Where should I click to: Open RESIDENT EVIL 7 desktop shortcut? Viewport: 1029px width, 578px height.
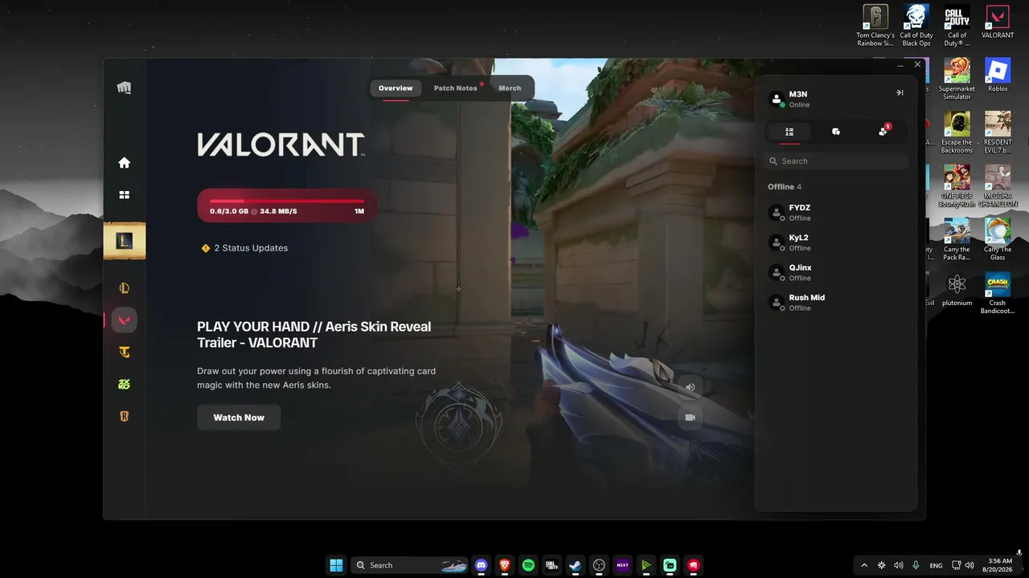[x=998, y=132]
